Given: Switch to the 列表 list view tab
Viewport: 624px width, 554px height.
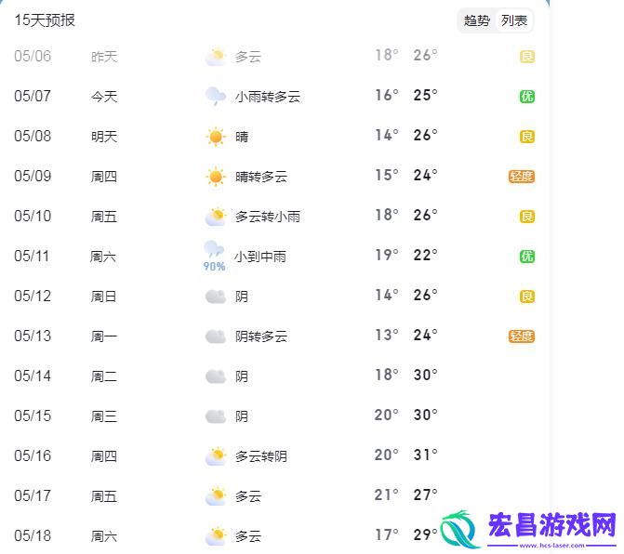Looking at the screenshot, I should pyautogui.click(x=514, y=20).
